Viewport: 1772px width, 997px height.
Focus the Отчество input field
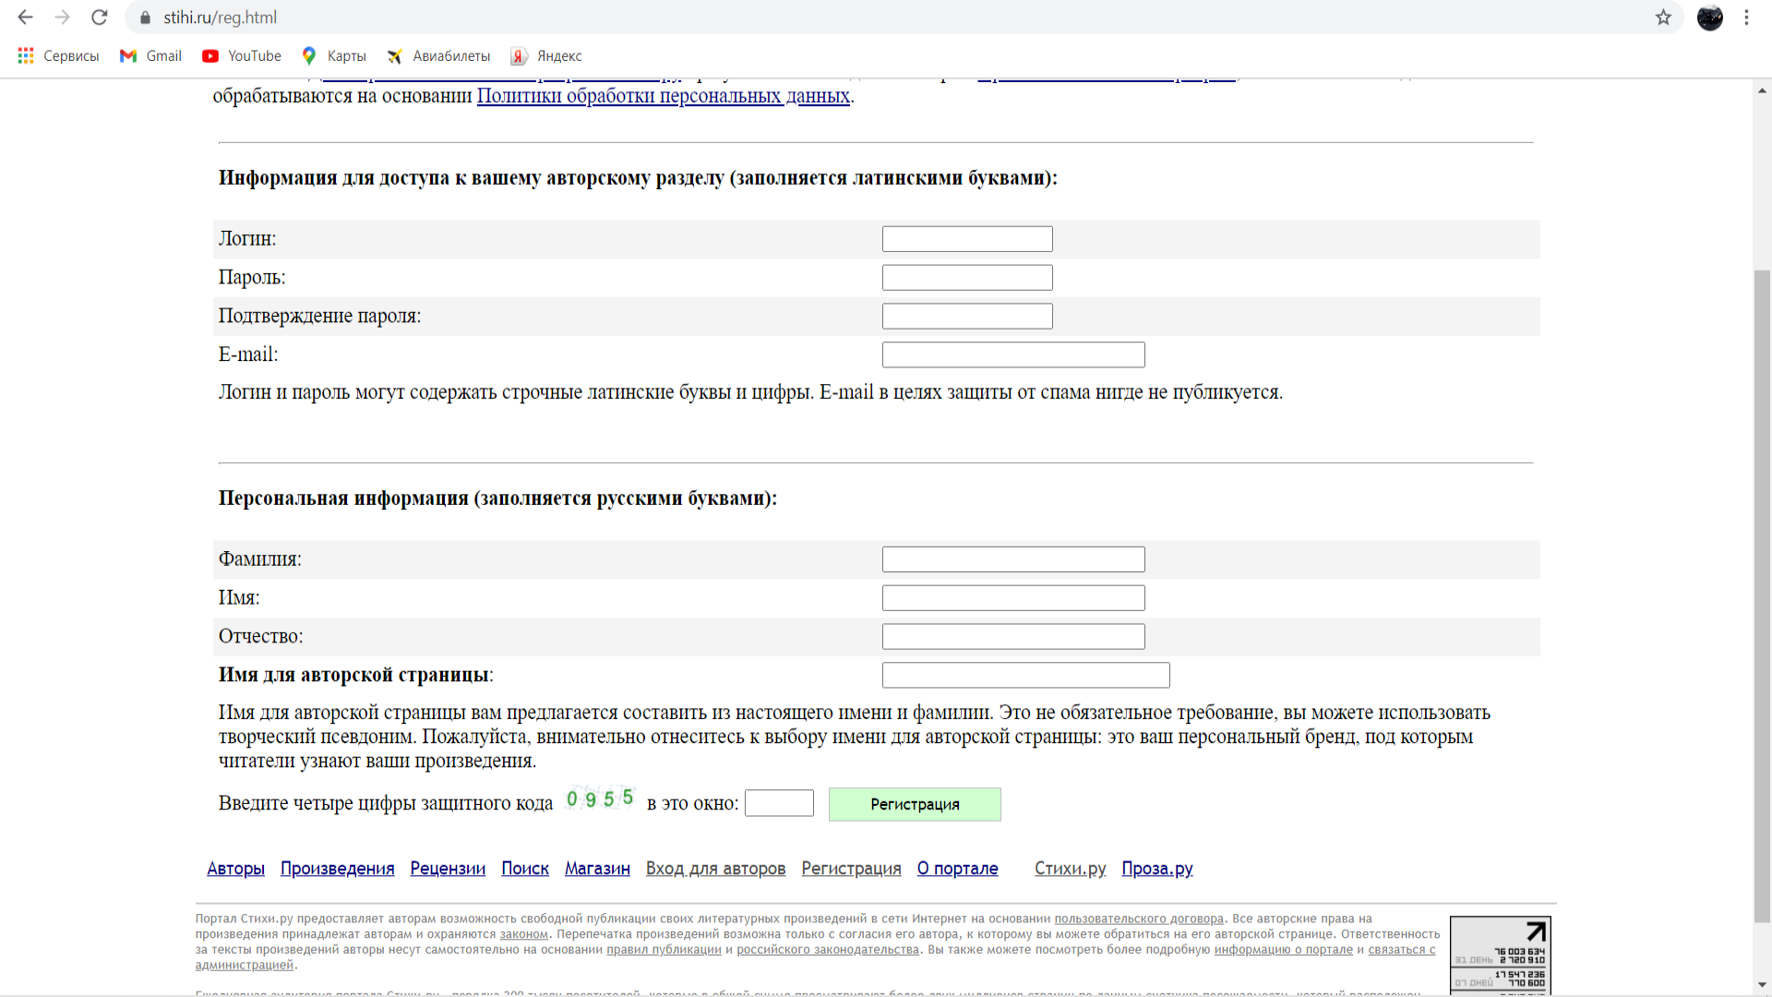click(x=1013, y=637)
